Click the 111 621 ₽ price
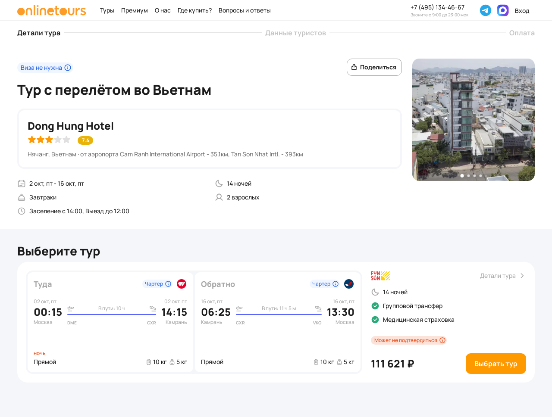This screenshot has width=552, height=417. pos(392,364)
